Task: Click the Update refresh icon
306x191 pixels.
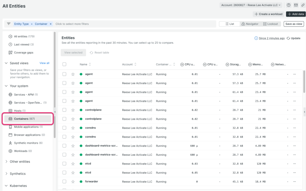Action: [288, 38]
